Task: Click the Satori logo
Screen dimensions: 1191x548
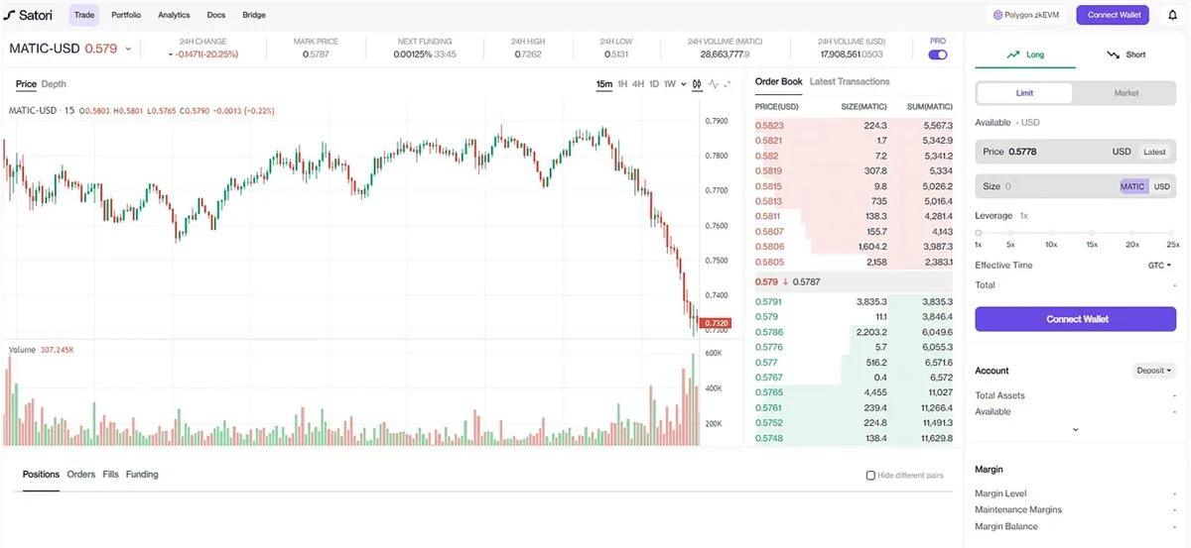Action: click(x=28, y=15)
